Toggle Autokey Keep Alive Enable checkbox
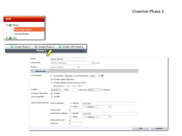The height and width of the screenshot is (136, 182). pyautogui.click(x=52, y=93)
